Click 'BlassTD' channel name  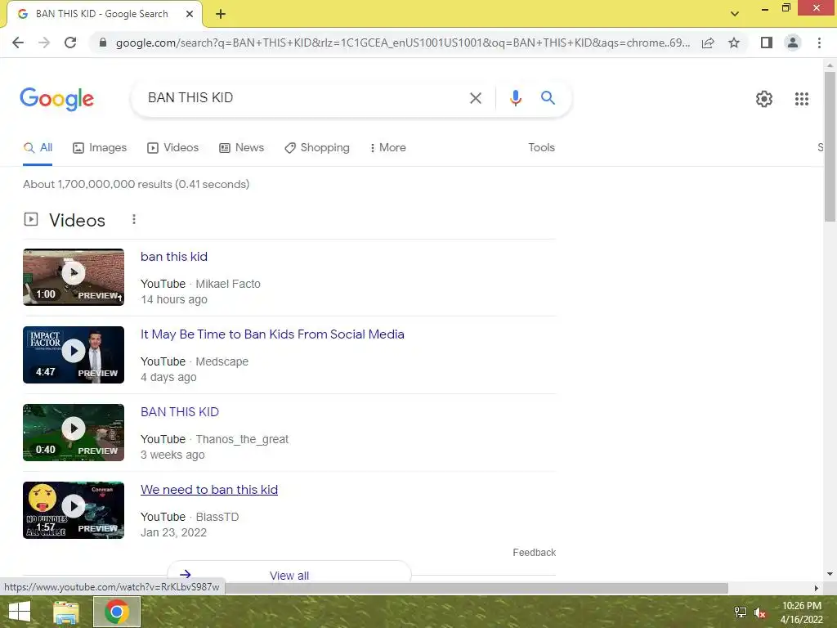(217, 517)
